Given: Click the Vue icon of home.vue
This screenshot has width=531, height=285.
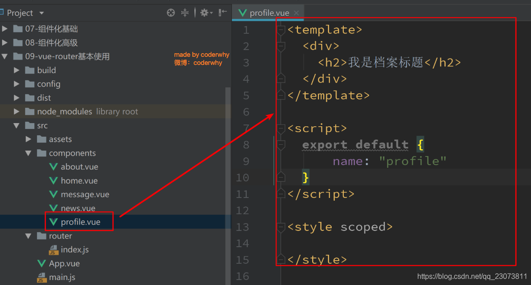Looking at the screenshot, I should coord(53,181).
